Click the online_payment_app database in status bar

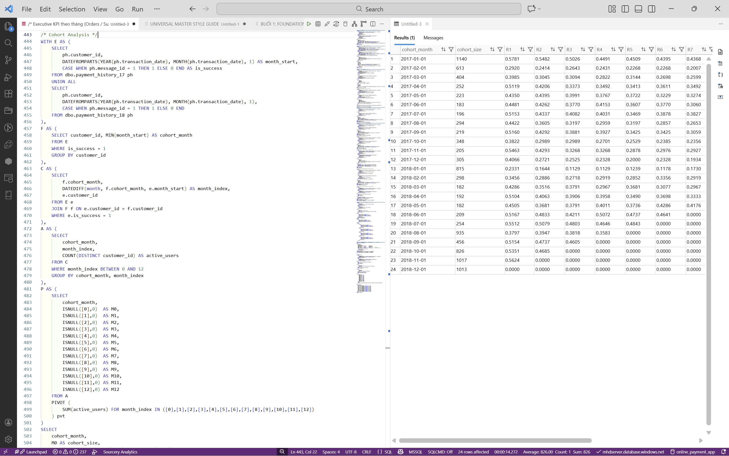(x=695, y=452)
